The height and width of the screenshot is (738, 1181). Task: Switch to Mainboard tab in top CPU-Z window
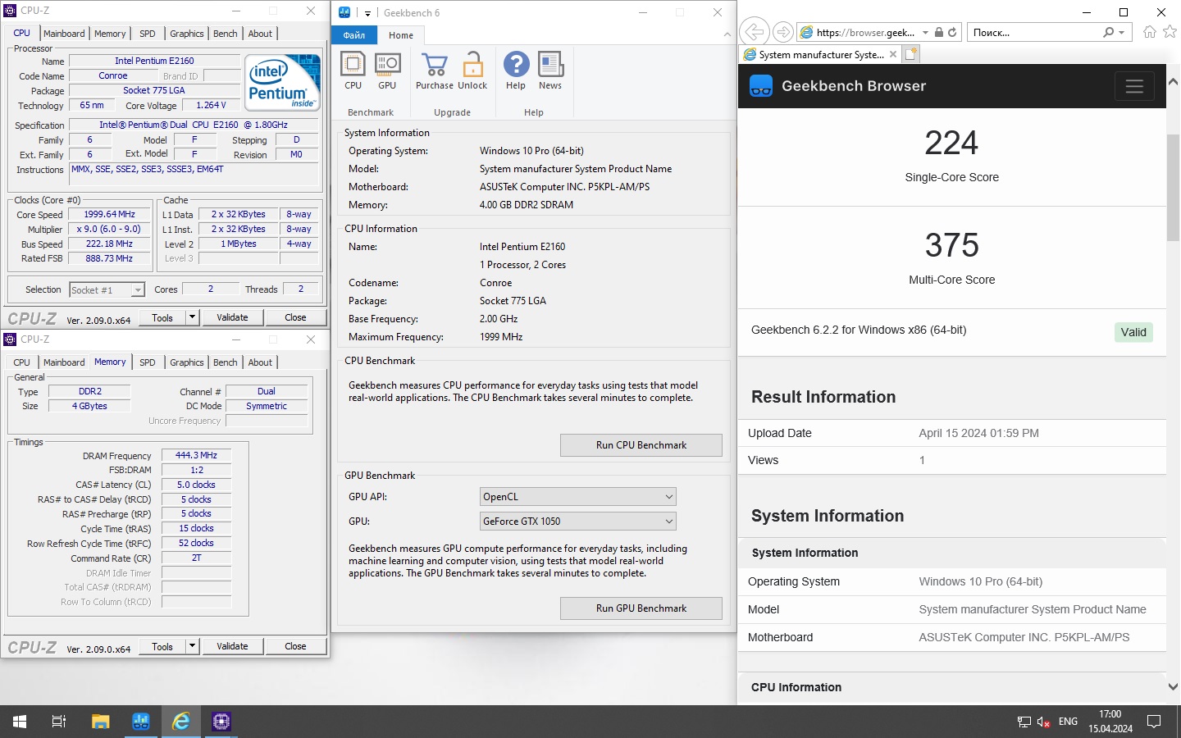[64, 34]
